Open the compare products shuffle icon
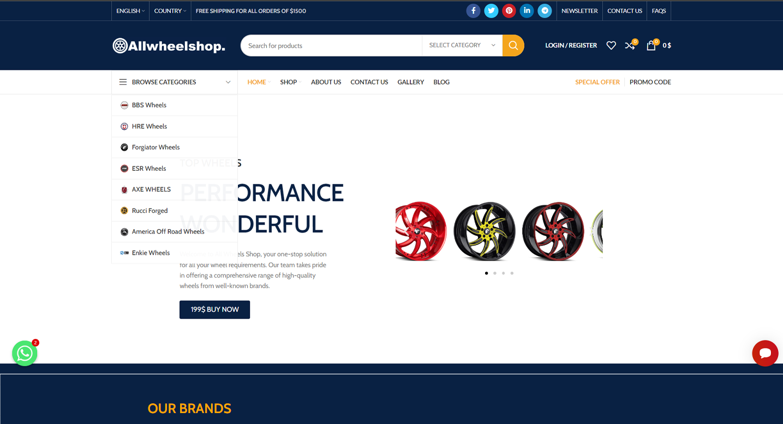The image size is (783, 424). click(x=630, y=45)
